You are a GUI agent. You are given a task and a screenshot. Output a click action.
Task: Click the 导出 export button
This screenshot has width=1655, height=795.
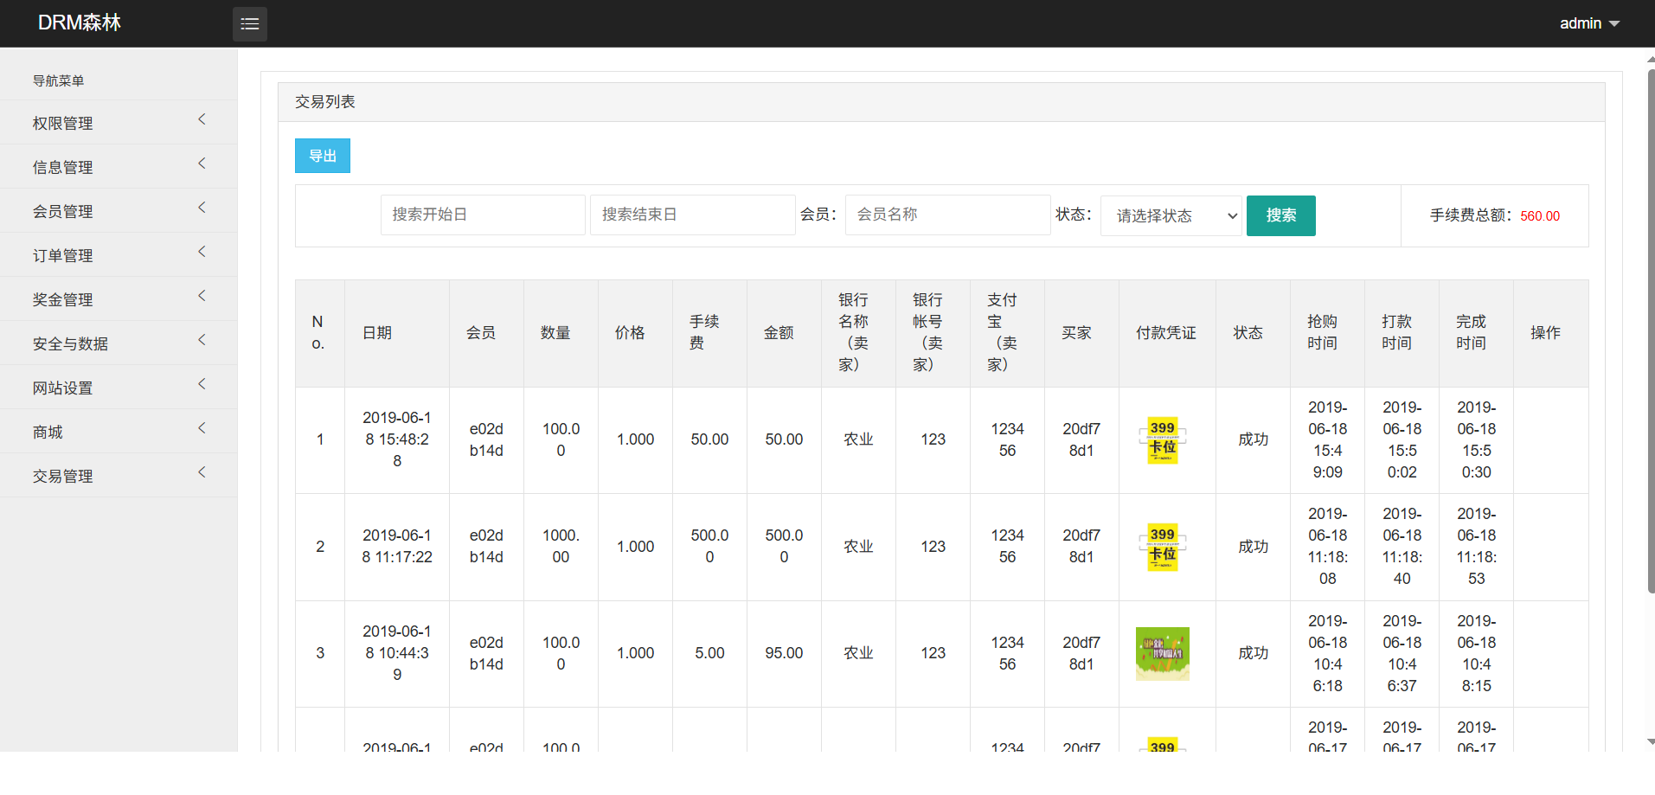(323, 156)
